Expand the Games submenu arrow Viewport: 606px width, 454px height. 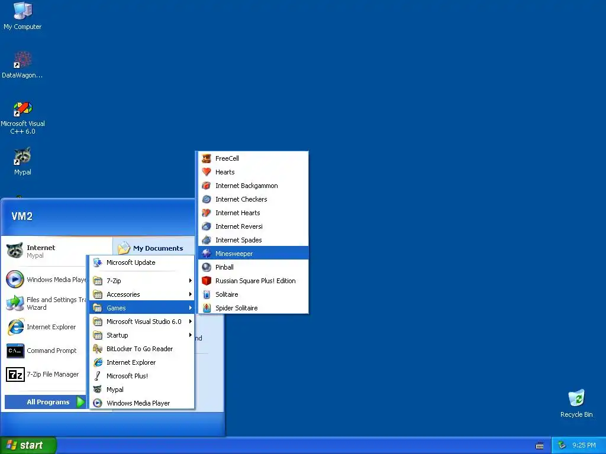(x=190, y=307)
